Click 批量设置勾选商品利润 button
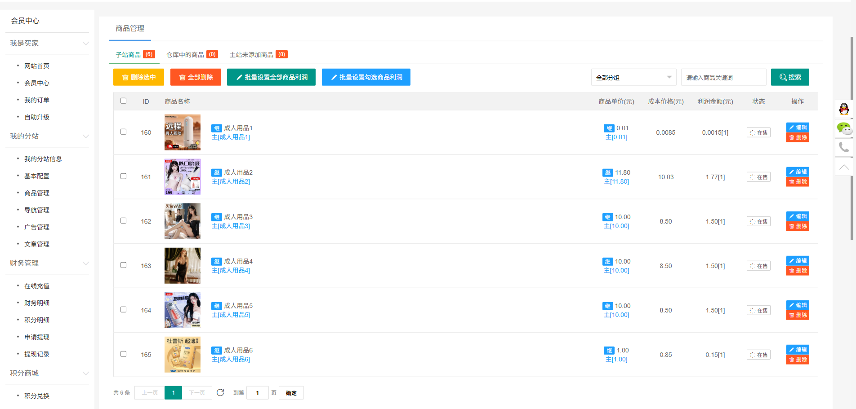Screen dimensions: 856x409 366,77
